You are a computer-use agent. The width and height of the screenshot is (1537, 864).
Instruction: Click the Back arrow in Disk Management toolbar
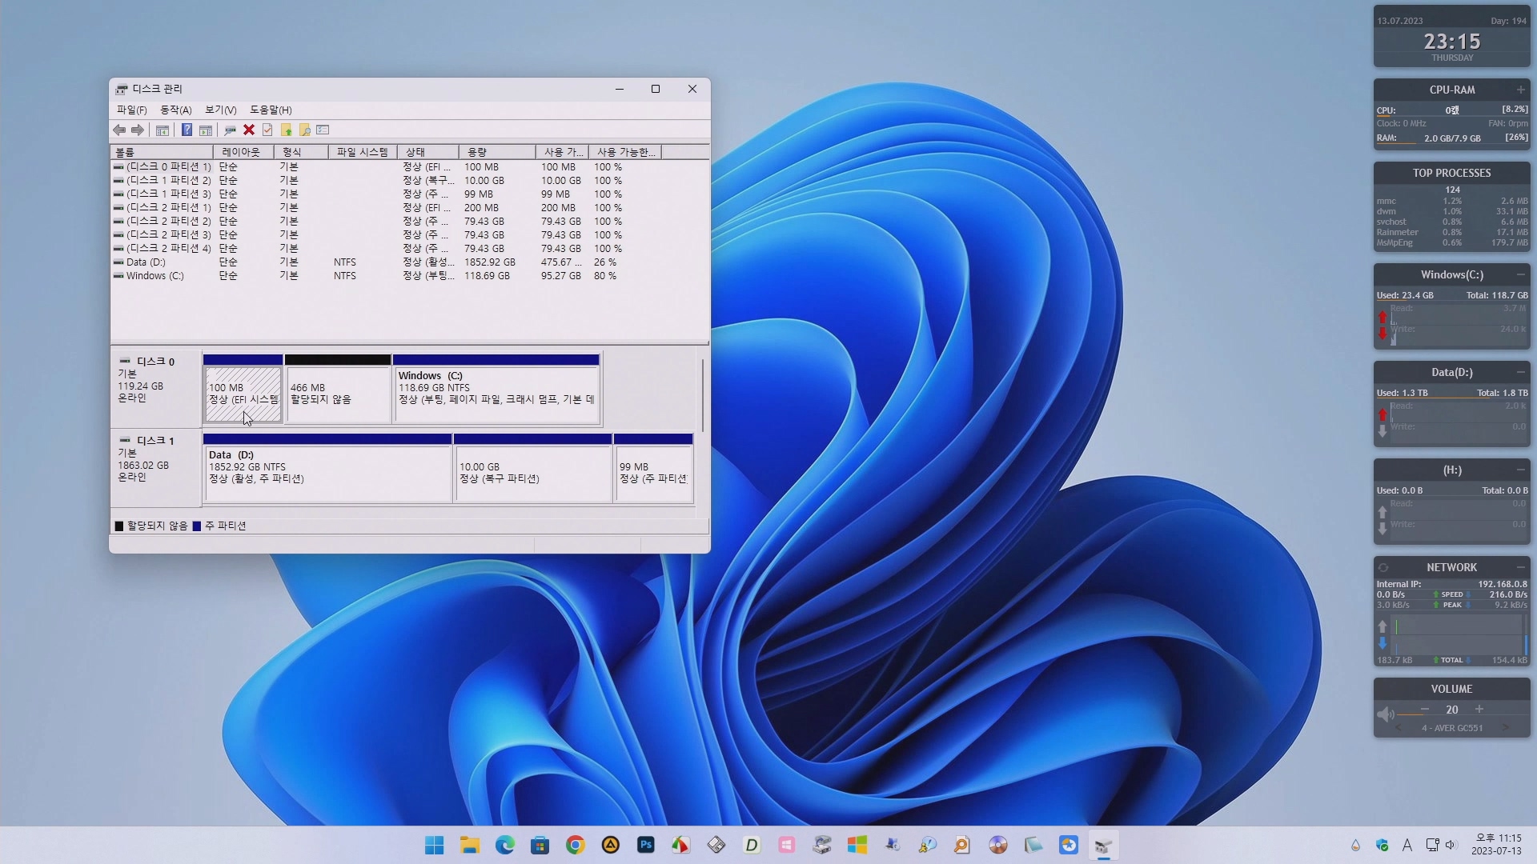119,130
